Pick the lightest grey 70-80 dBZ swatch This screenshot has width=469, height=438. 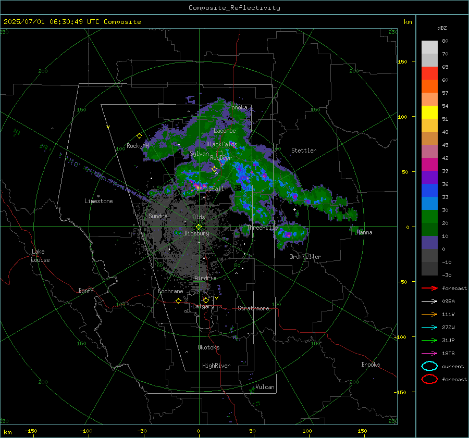pos(429,47)
